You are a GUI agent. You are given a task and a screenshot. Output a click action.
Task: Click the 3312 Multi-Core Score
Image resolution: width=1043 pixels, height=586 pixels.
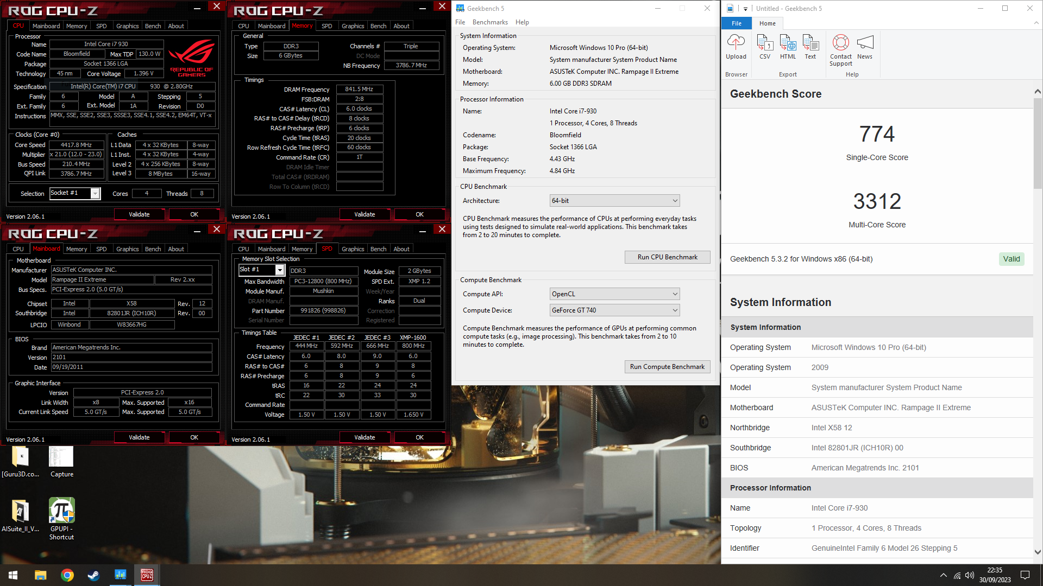point(877,201)
